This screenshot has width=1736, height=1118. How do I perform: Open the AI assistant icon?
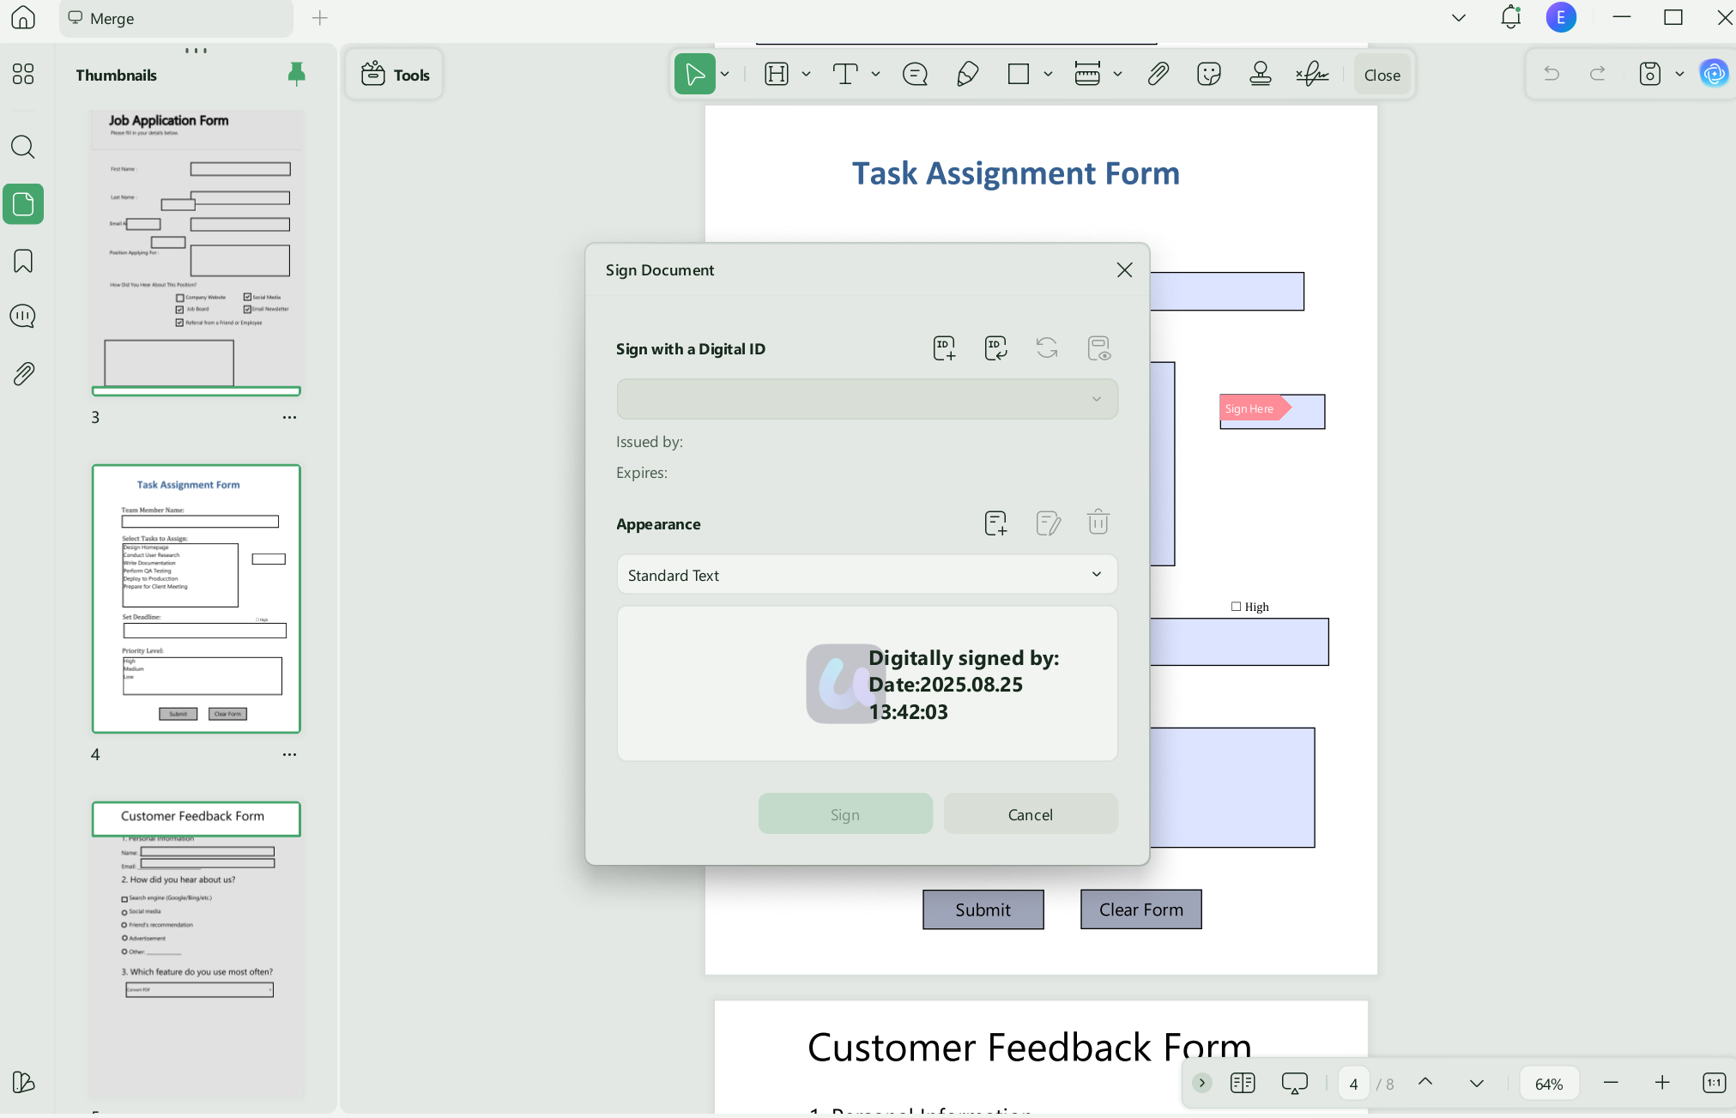pyautogui.click(x=1714, y=74)
